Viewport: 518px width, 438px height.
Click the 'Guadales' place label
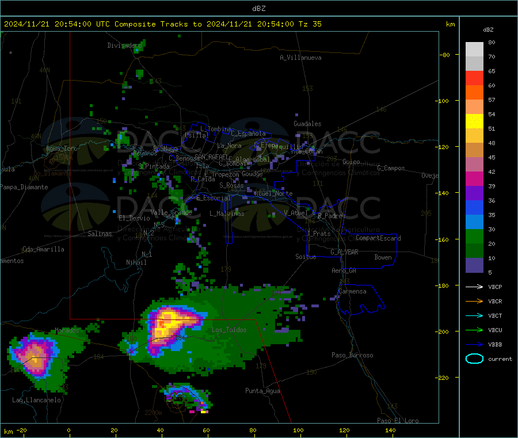[307, 124]
